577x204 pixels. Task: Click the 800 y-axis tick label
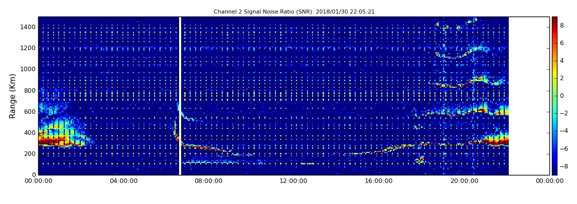click(31, 90)
